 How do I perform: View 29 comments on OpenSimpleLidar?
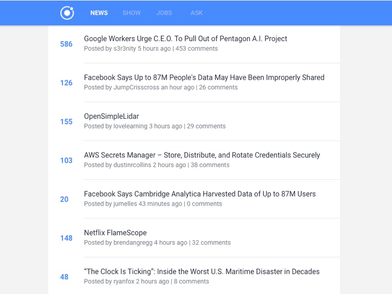coord(206,126)
